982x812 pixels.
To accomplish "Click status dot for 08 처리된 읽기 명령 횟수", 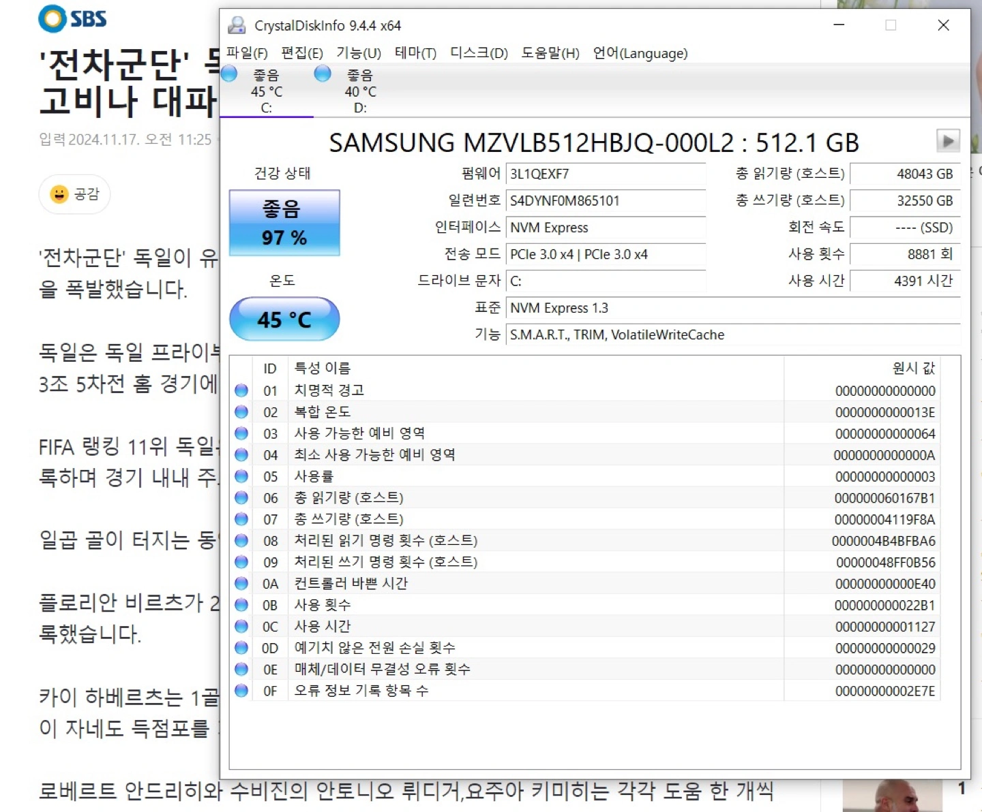I will 241,540.
